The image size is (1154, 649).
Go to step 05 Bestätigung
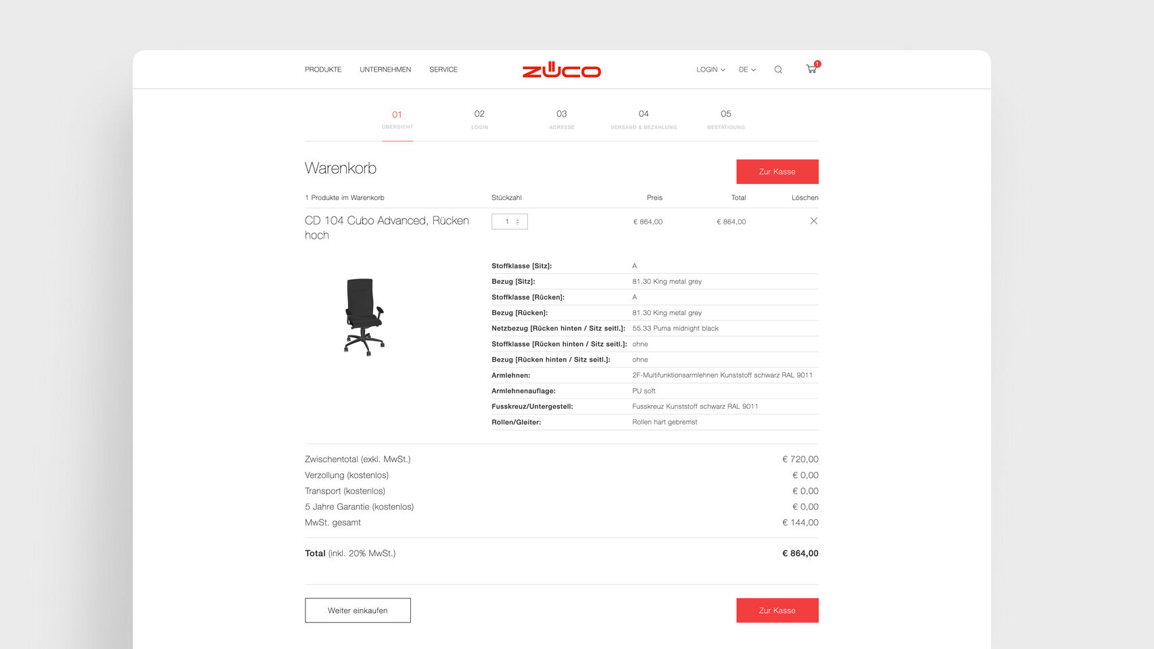(726, 120)
